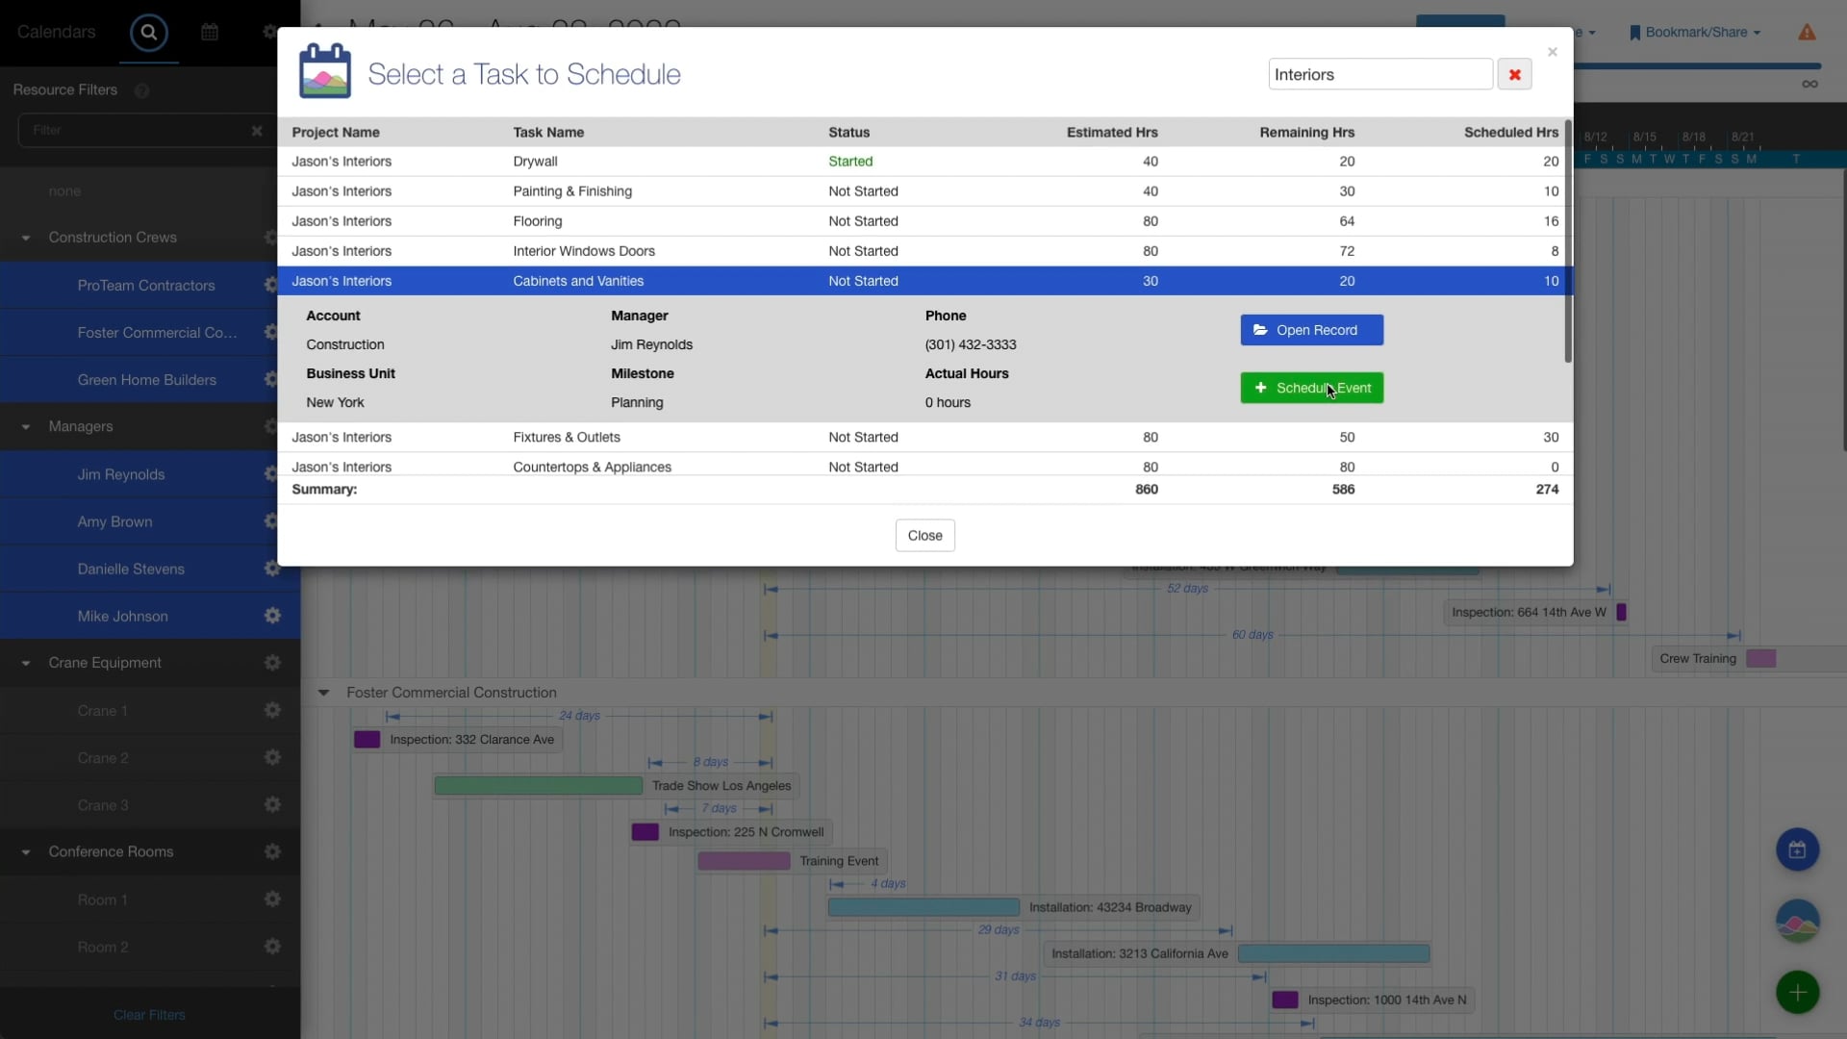
Task: Open gear settings for Crane 1
Action: [272, 710]
